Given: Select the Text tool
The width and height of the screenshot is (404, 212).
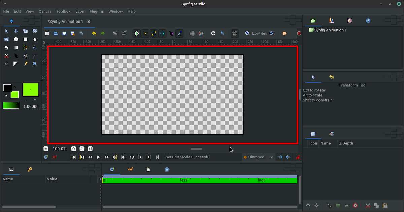Looking at the screenshot, I should [6, 64].
